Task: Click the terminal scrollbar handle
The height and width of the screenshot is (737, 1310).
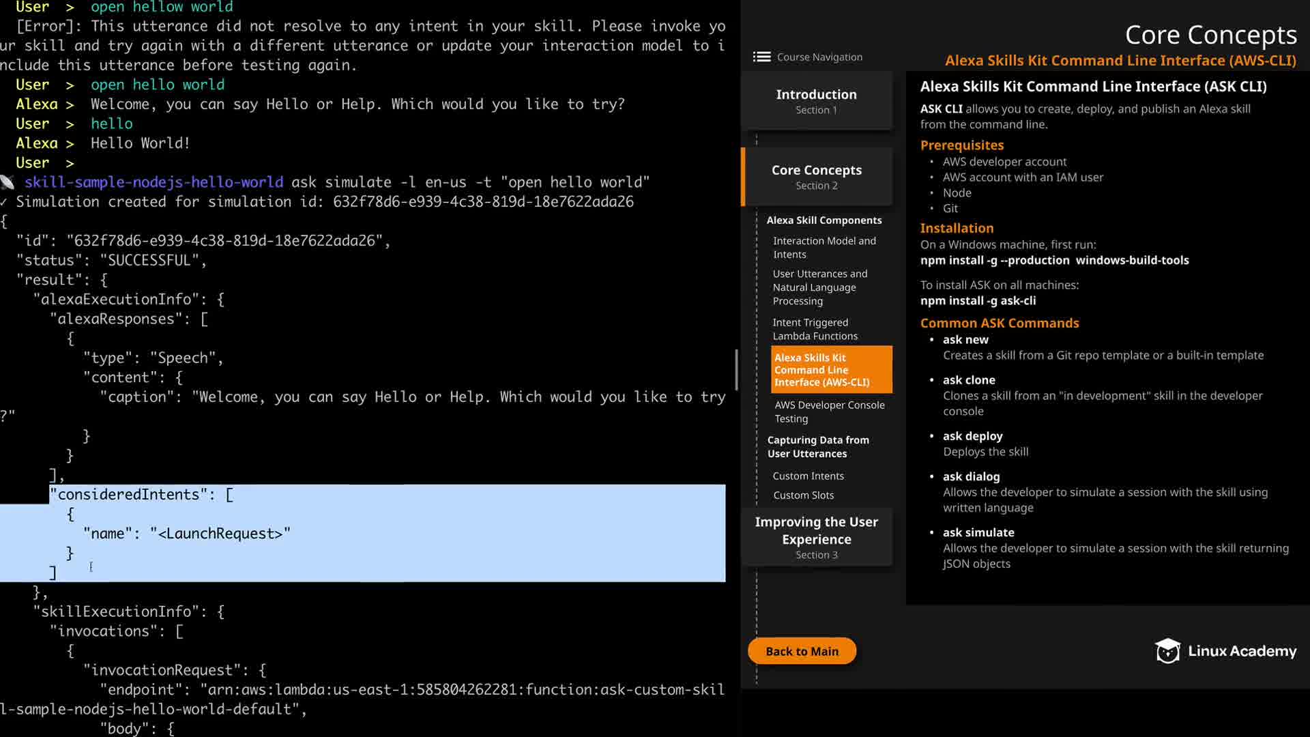Action: (736, 369)
